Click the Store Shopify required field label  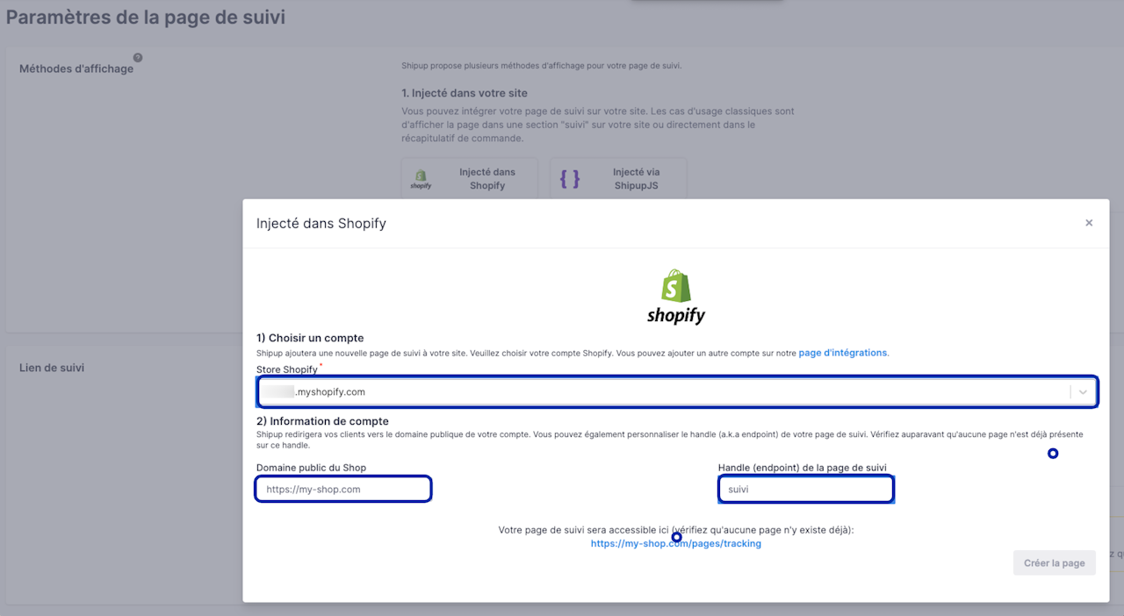[x=289, y=369]
